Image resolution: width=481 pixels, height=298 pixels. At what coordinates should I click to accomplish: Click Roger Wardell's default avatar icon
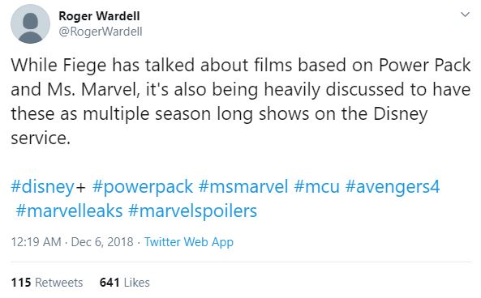pos(30,24)
